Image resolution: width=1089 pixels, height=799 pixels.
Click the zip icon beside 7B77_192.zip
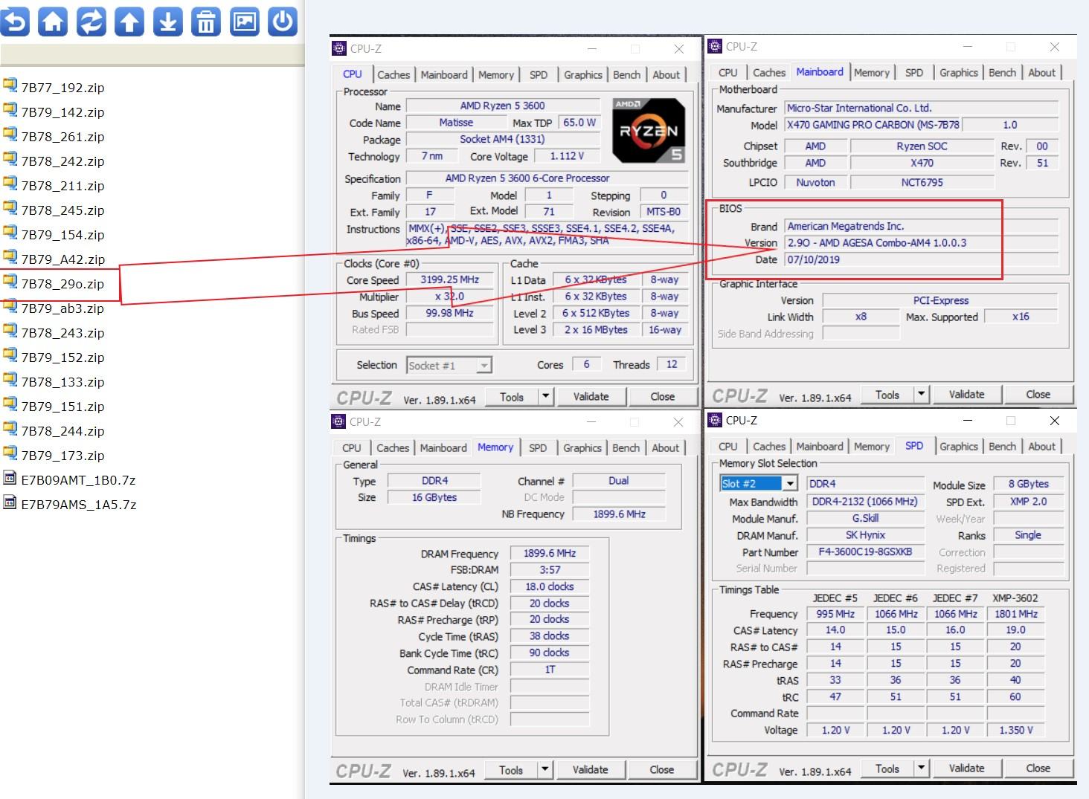point(10,86)
